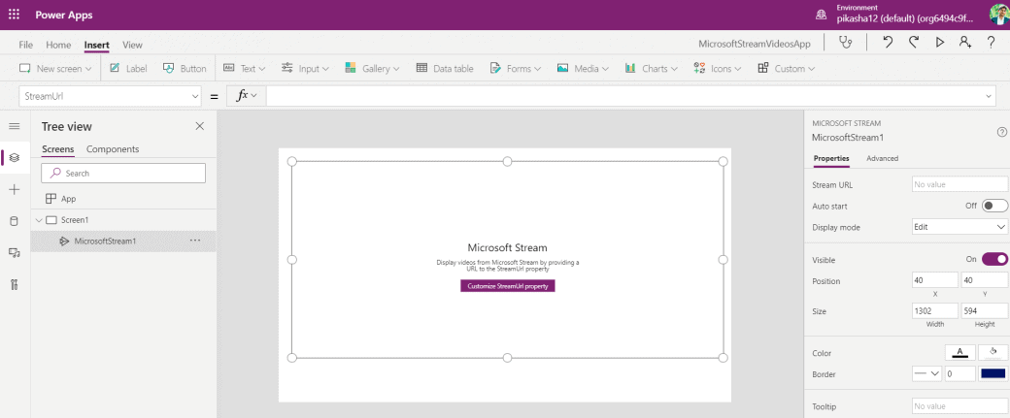Image resolution: width=1010 pixels, height=418 pixels.
Task: Open fill color bucket picker
Action: 993,352
